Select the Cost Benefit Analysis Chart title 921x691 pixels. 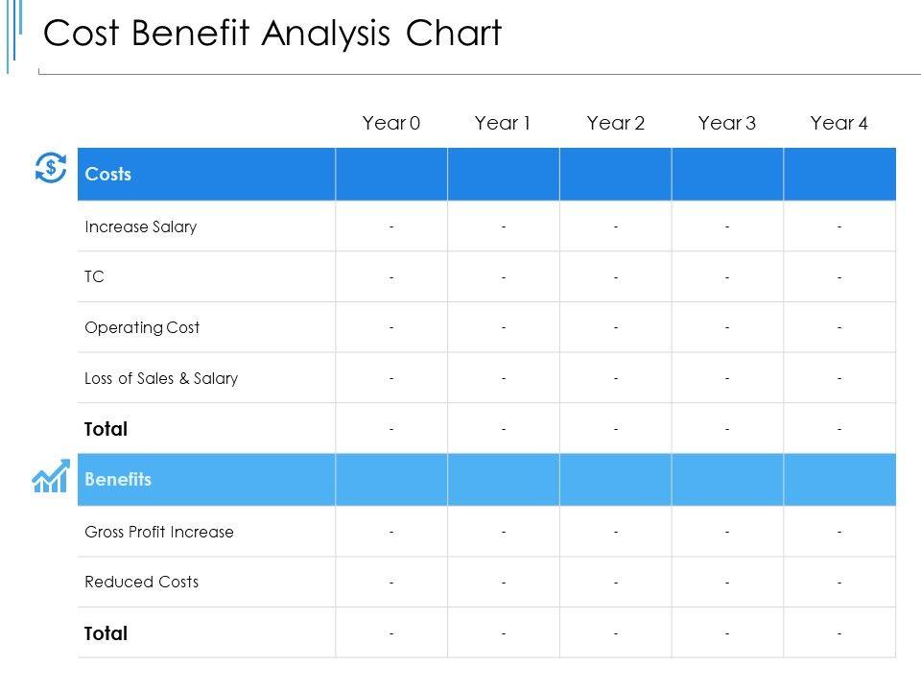pyautogui.click(x=272, y=34)
